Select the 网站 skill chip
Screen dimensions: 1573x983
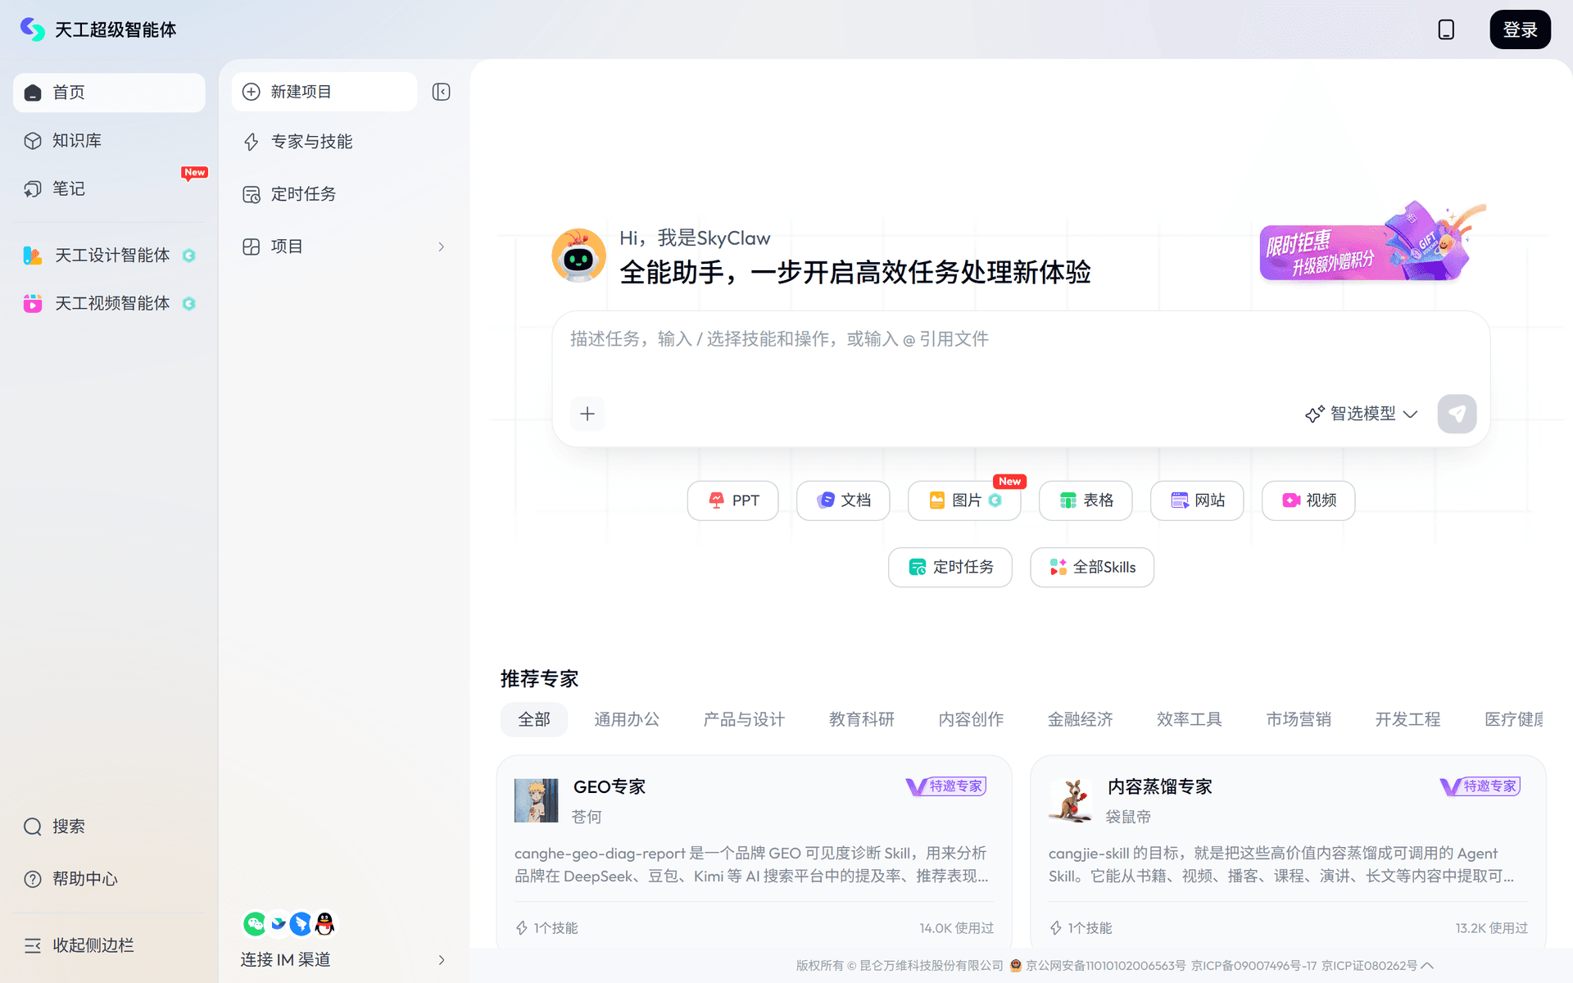coord(1197,501)
